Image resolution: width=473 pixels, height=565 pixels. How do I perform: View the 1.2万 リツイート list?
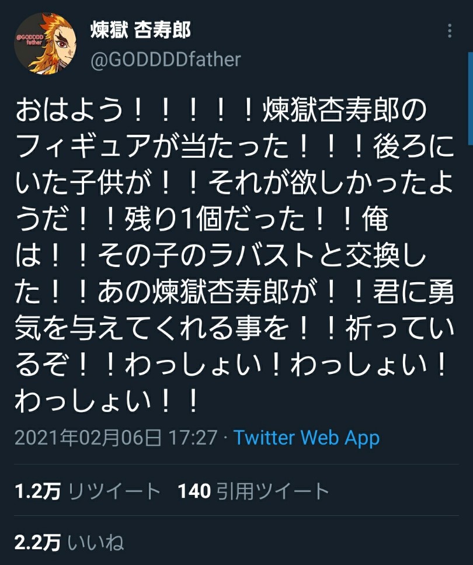[x=88, y=491]
